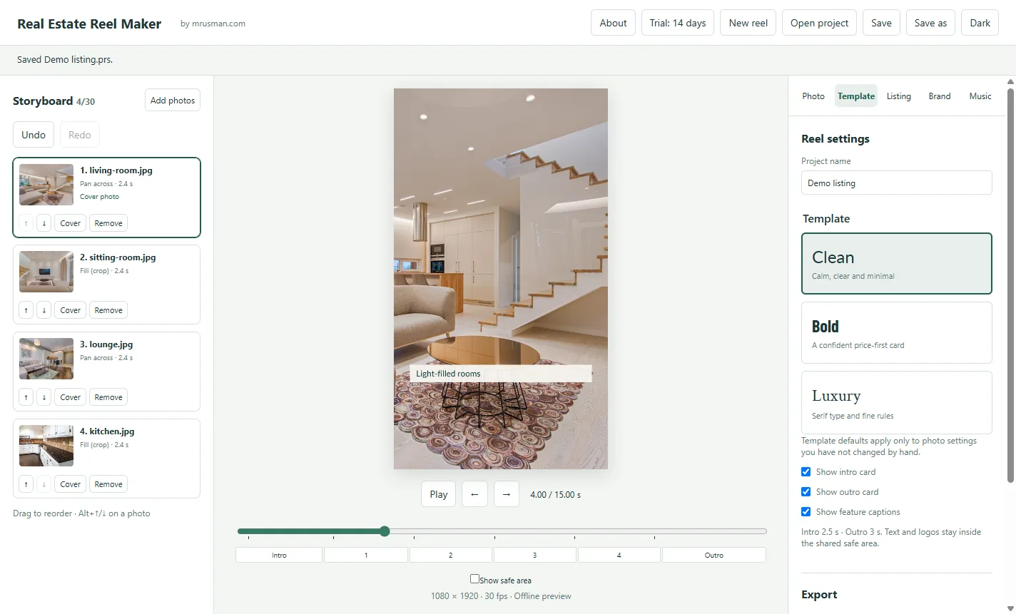Click the right panel vertical scrollbar
This screenshot has width=1016, height=614.
point(1010,285)
